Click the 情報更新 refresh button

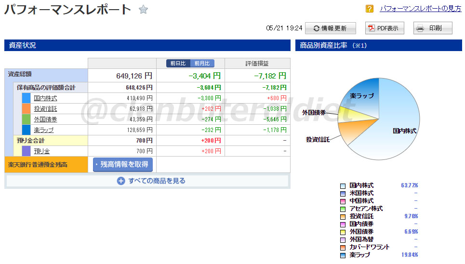331,28
